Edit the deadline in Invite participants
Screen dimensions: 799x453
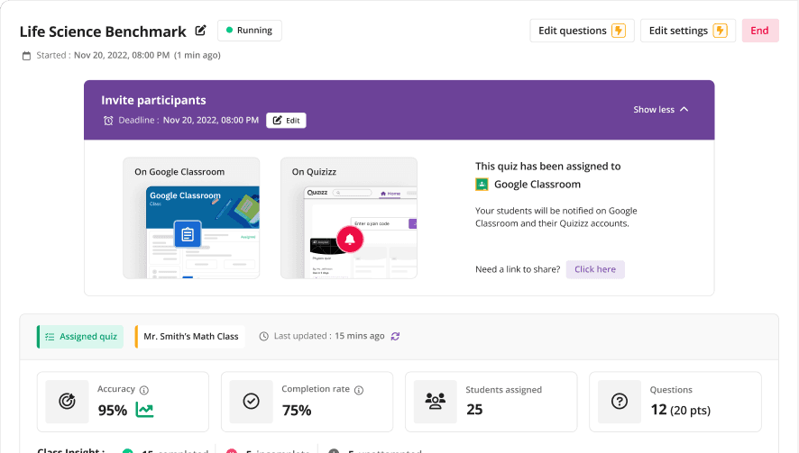(x=287, y=121)
